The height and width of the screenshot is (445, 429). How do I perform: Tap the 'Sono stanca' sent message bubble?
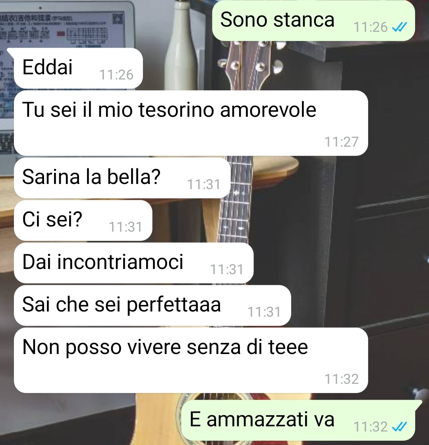point(313,20)
